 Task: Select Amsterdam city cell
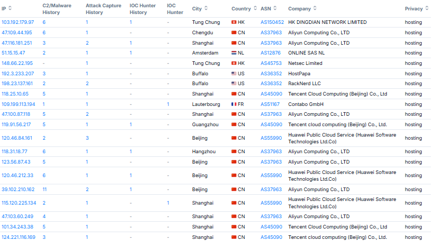(x=205, y=53)
